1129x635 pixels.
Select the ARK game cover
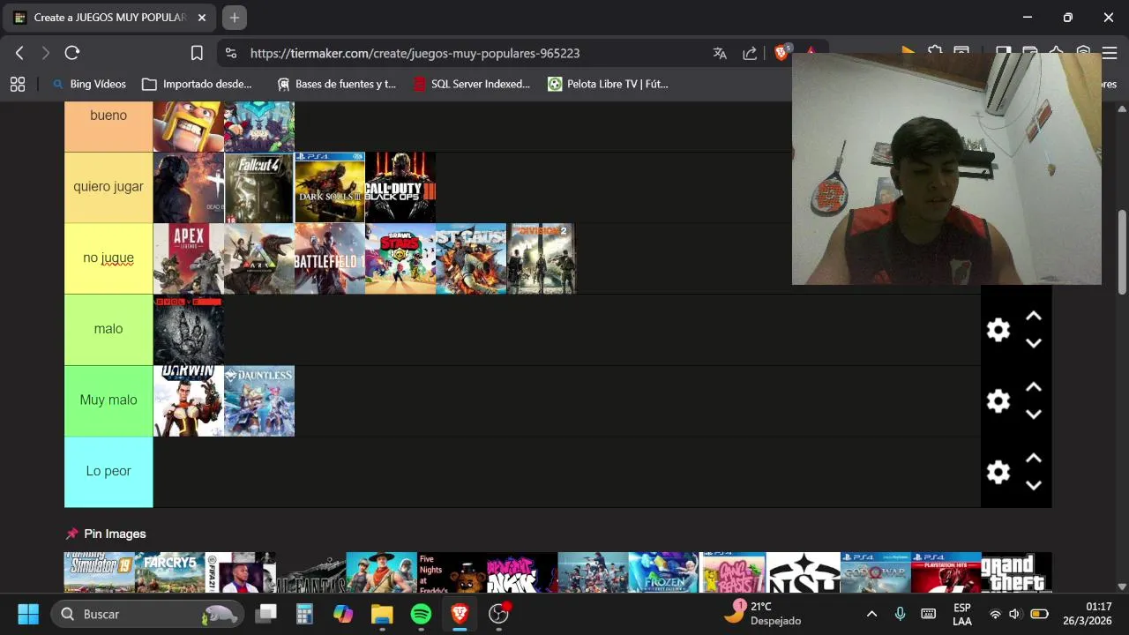tap(259, 258)
